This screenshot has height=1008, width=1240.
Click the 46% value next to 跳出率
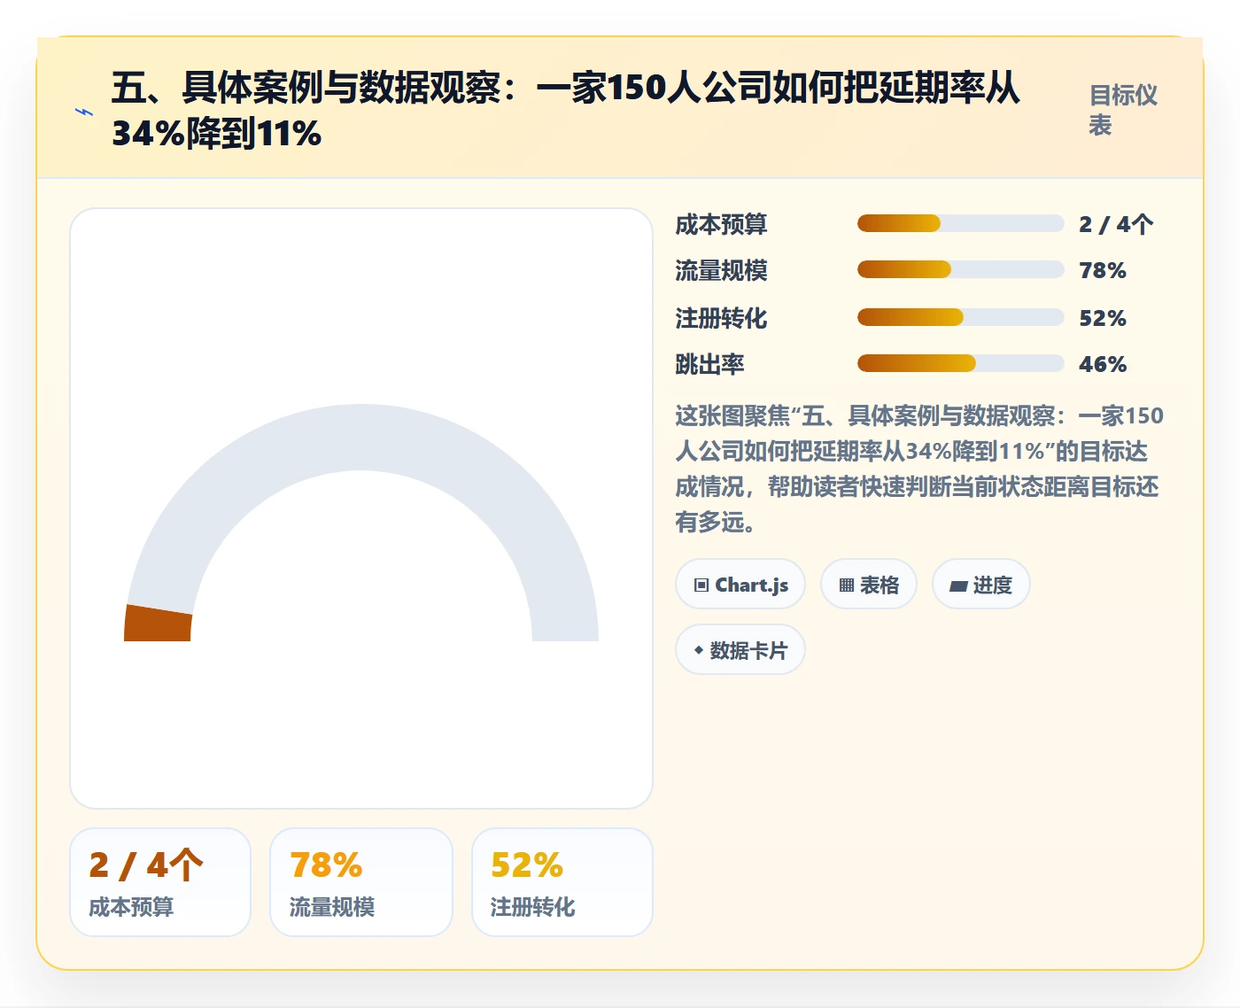coord(1103,364)
